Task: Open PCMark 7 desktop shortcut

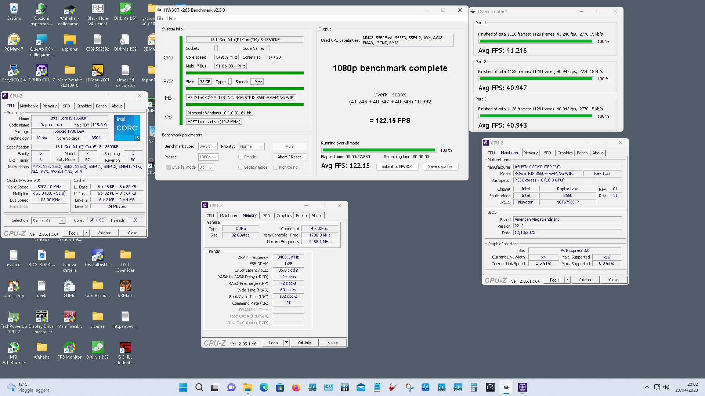Action: [x=14, y=43]
